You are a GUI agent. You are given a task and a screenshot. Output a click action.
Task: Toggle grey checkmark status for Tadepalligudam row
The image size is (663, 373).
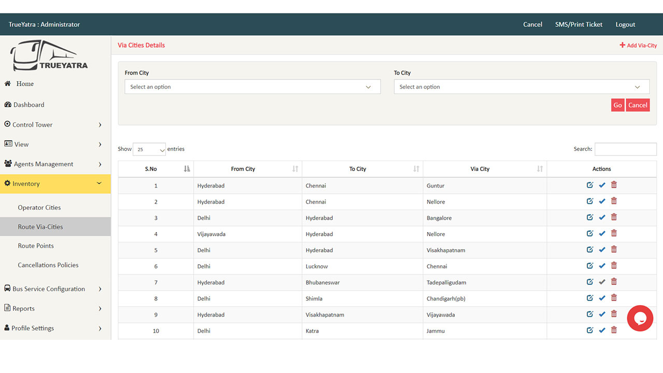click(602, 282)
